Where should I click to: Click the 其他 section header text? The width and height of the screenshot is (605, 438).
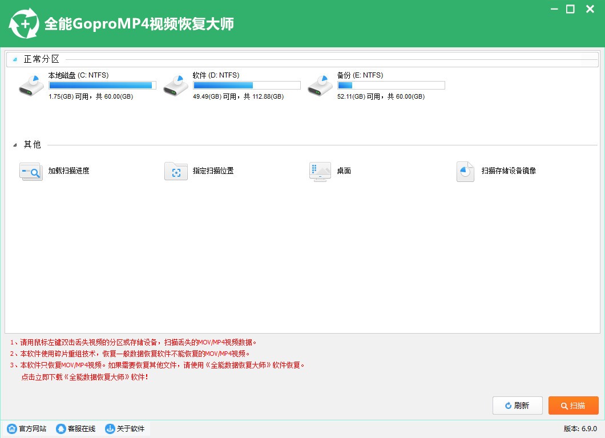[x=32, y=145]
